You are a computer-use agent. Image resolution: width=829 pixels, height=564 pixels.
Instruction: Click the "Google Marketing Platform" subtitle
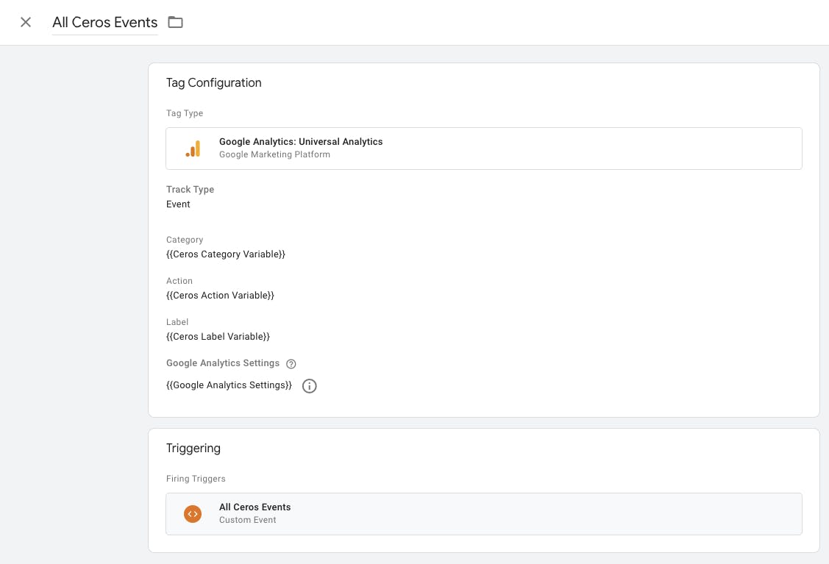coord(274,154)
